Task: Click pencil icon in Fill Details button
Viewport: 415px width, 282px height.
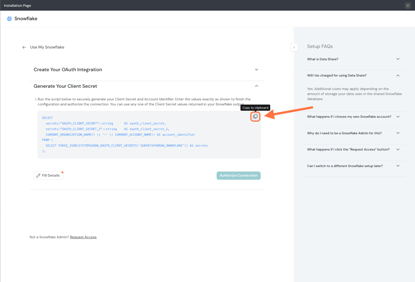Action: [38, 175]
